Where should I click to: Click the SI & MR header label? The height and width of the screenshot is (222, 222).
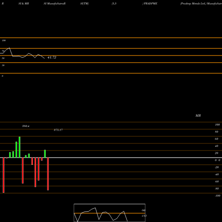coord(24,4)
